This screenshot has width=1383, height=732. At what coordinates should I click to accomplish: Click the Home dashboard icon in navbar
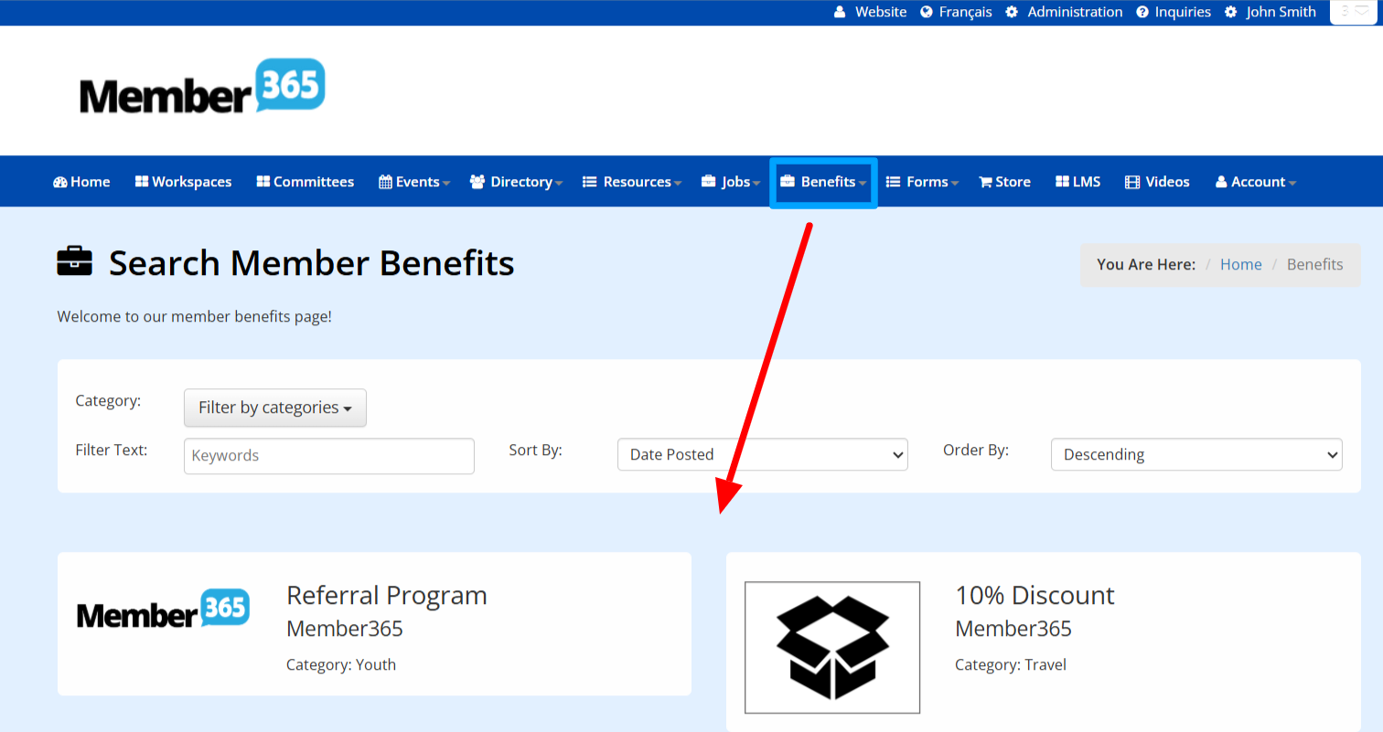tap(60, 182)
